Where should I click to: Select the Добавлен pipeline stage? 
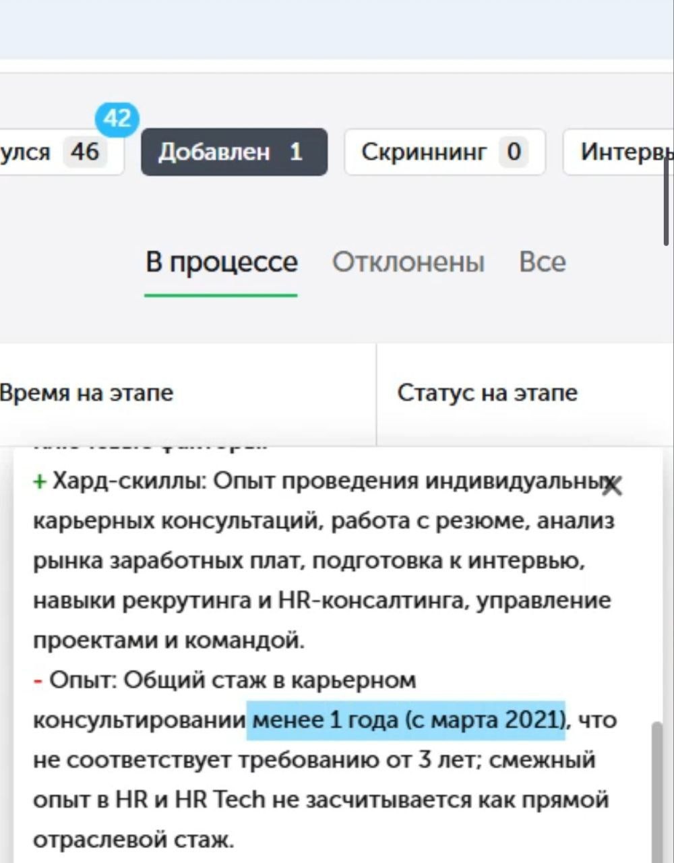235,152
